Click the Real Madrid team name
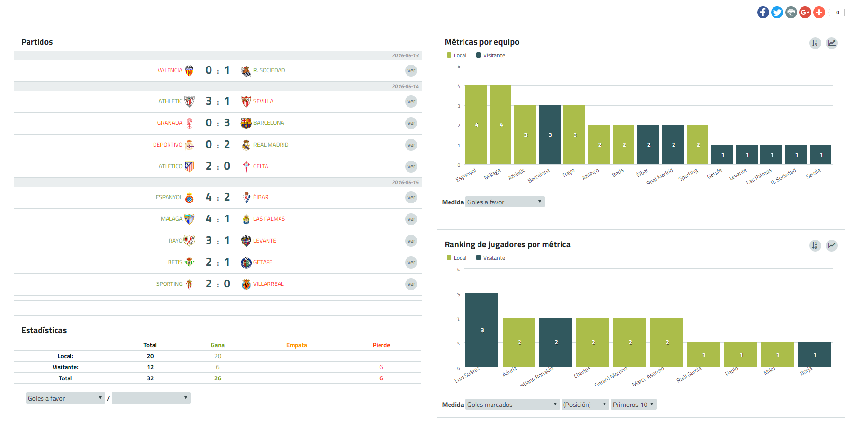Screen dimensions: 857x445 [x=270, y=145]
